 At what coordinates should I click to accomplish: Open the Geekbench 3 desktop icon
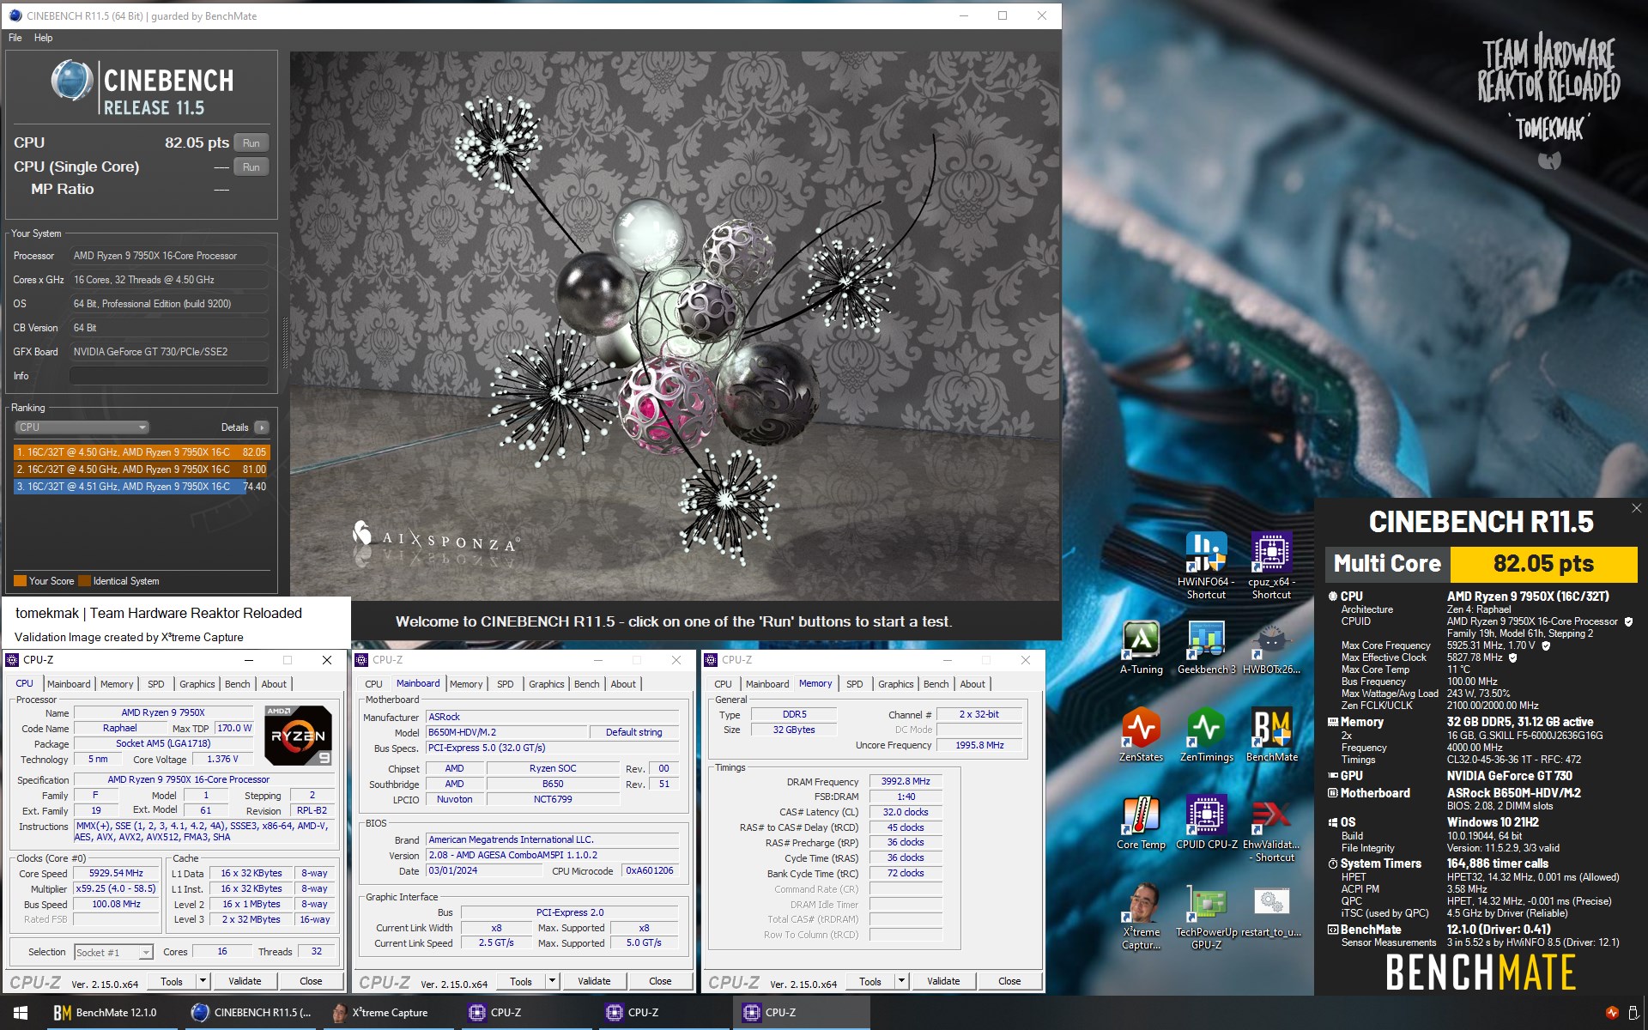pyautogui.click(x=1206, y=648)
